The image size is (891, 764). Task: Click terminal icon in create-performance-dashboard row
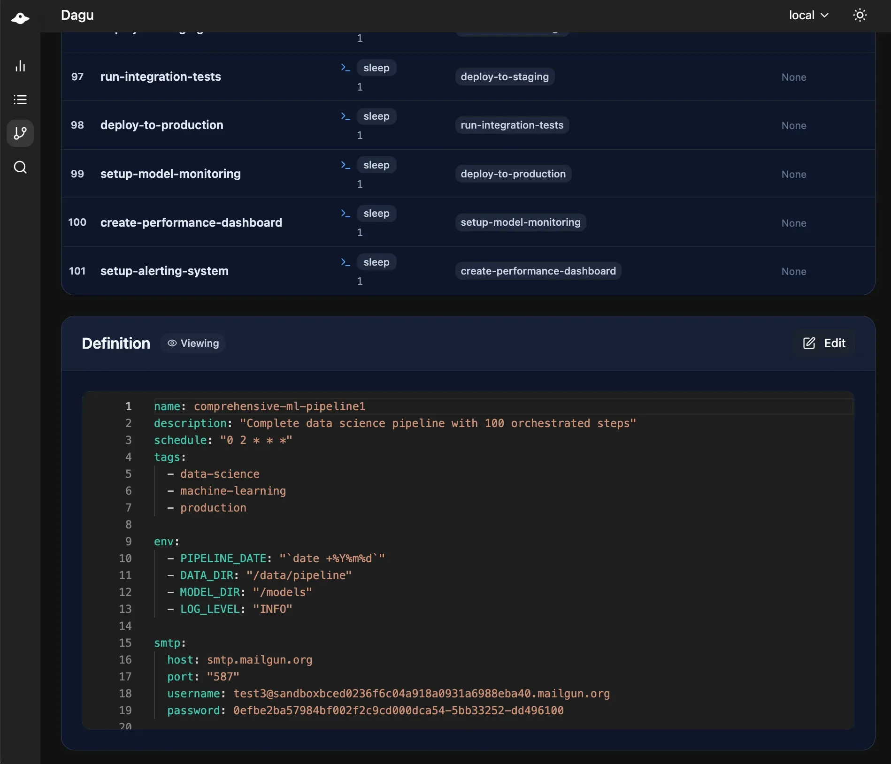[x=346, y=213]
